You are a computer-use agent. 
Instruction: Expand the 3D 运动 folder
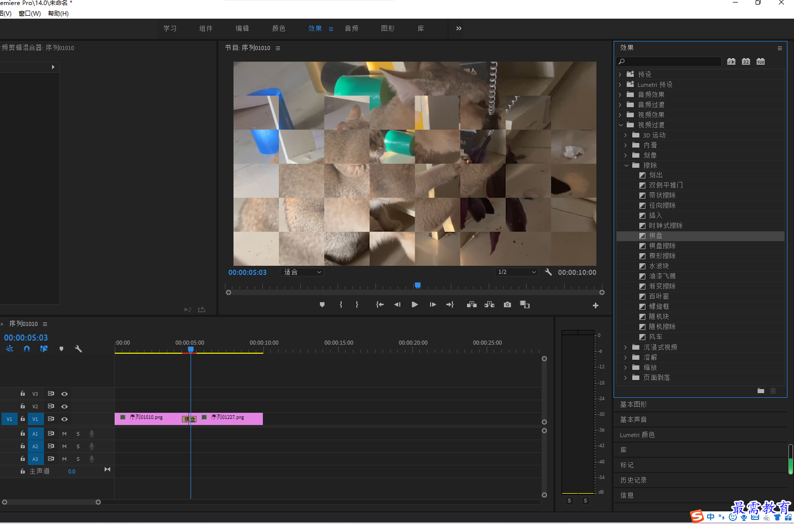(626, 135)
